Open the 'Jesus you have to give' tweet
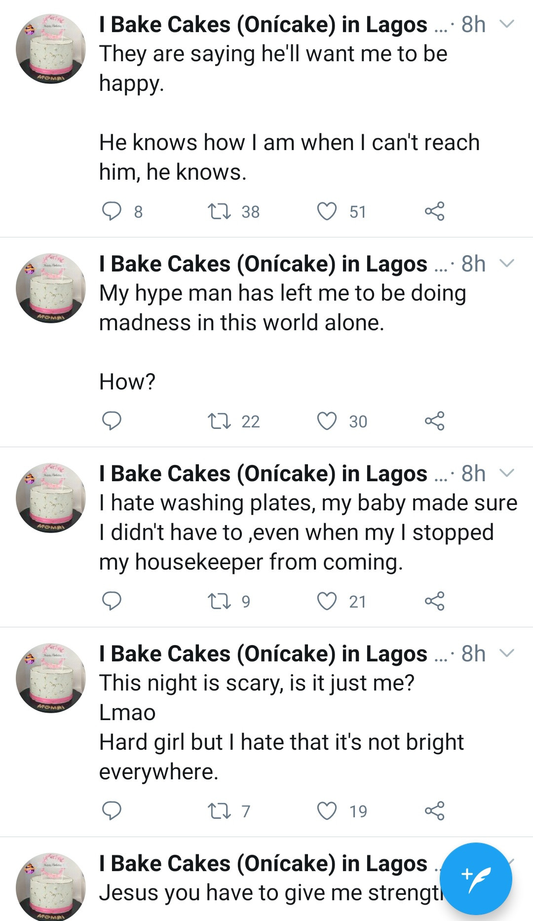Image resolution: width=533 pixels, height=921 pixels. 266,892
